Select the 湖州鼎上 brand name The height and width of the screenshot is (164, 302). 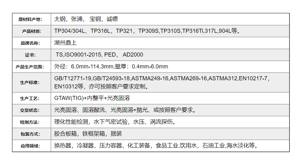tap(65, 43)
